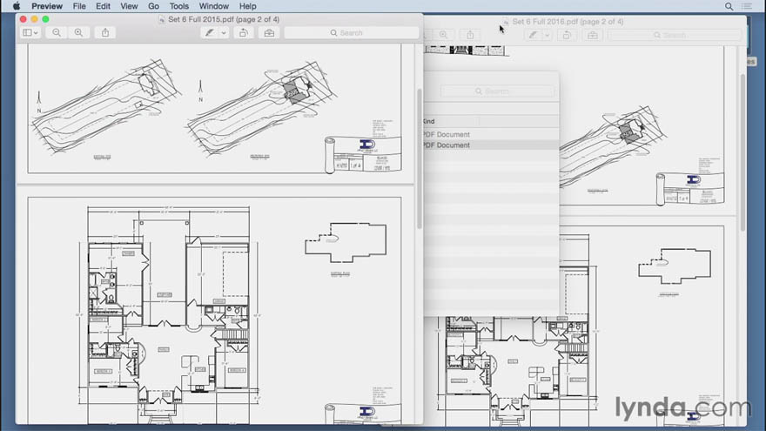Image resolution: width=766 pixels, height=431 pixels.
Task: Open Spotlight search in the menu bar
Action: (729, 6)
